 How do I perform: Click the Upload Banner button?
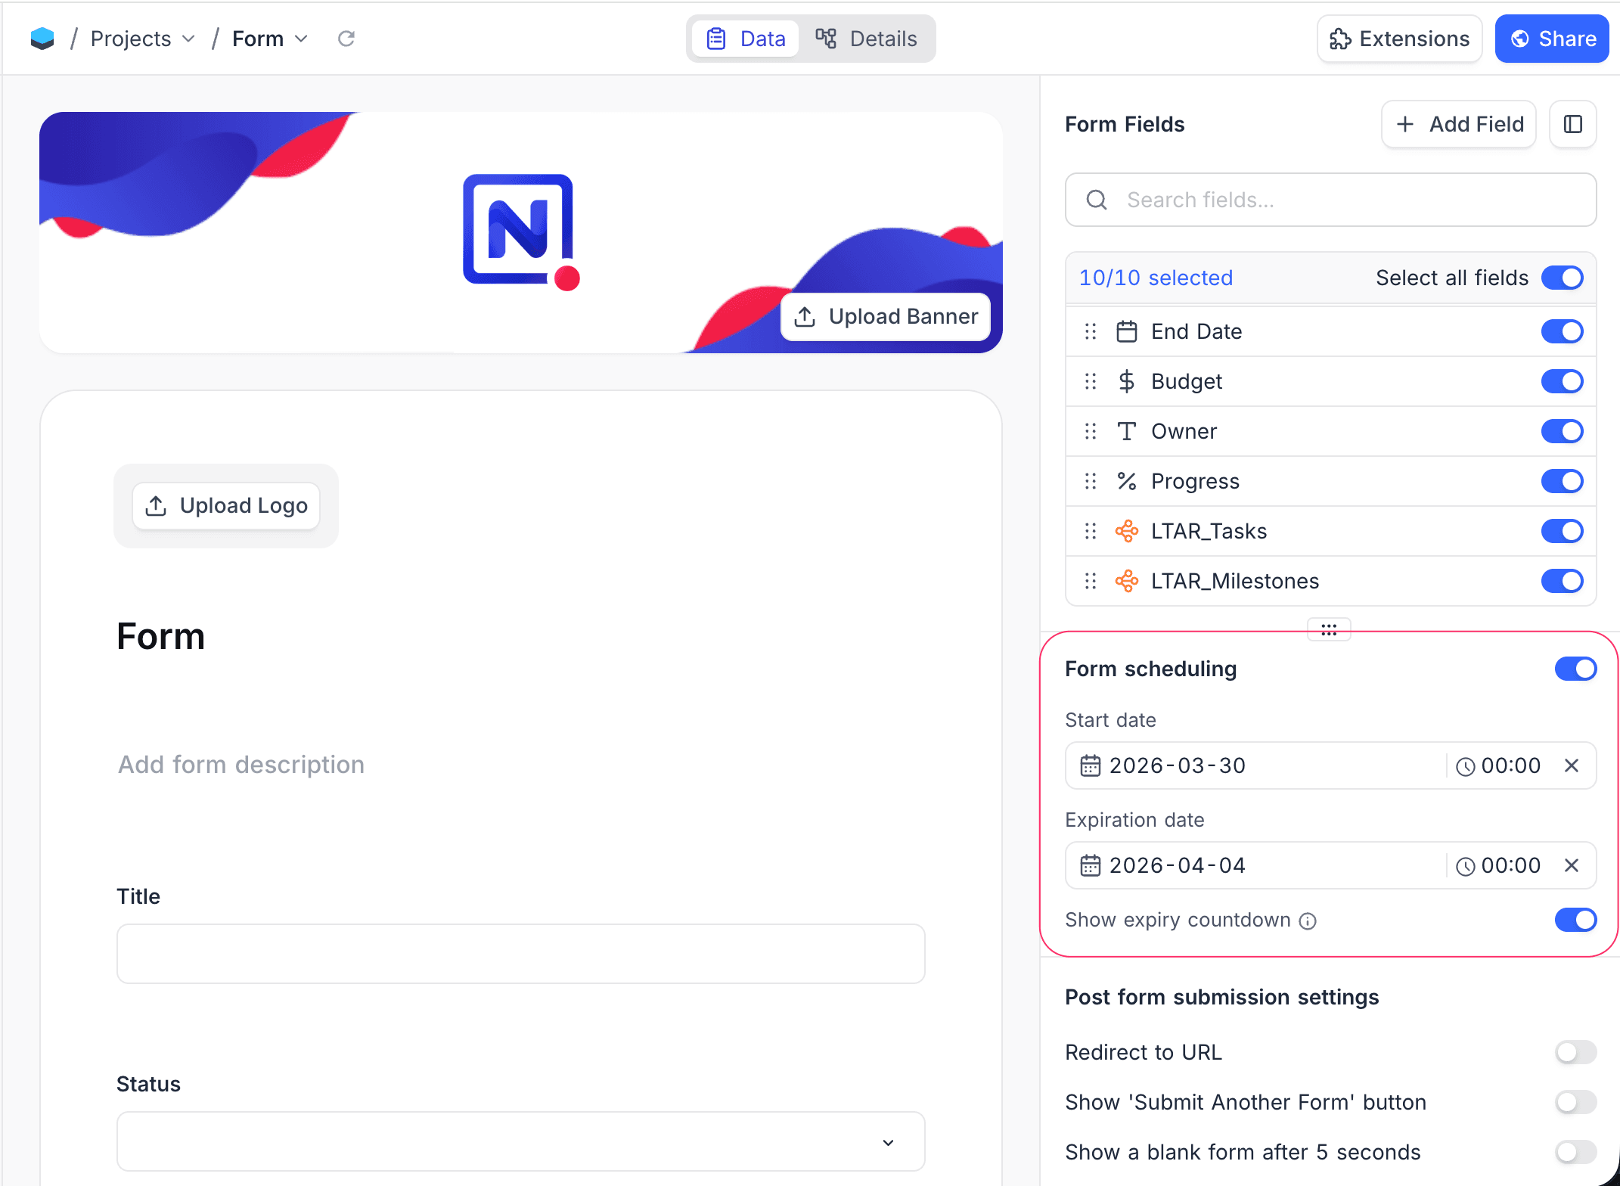[885, 316]
